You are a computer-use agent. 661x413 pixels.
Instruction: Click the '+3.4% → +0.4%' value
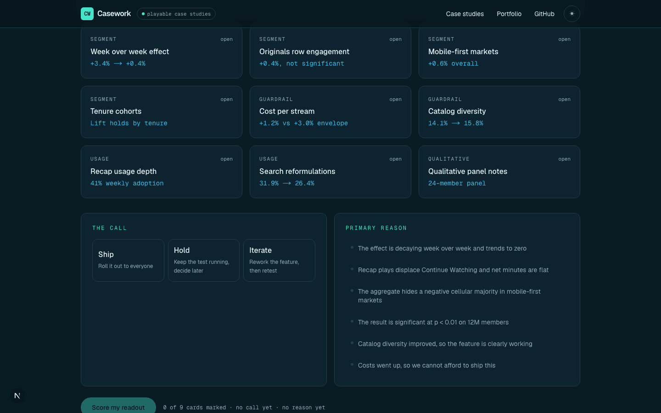coord(118,64)
